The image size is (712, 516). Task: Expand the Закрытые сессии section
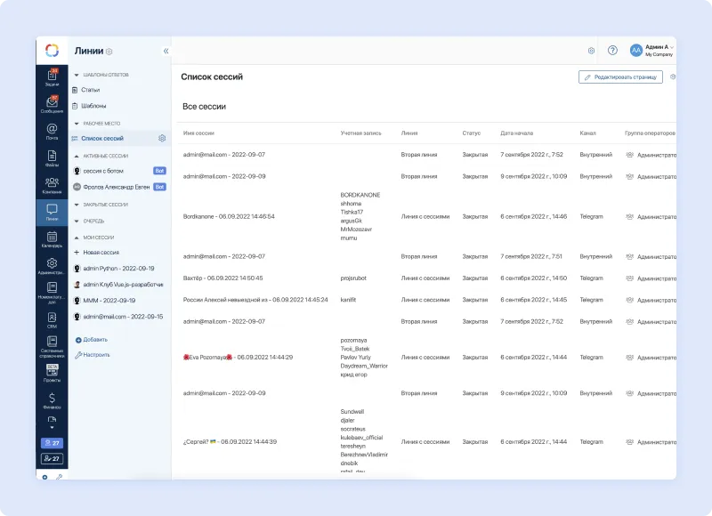[x=77, y=205]
